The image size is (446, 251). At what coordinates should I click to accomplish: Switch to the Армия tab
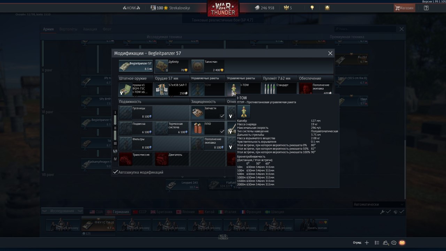(x=48, y=29)
